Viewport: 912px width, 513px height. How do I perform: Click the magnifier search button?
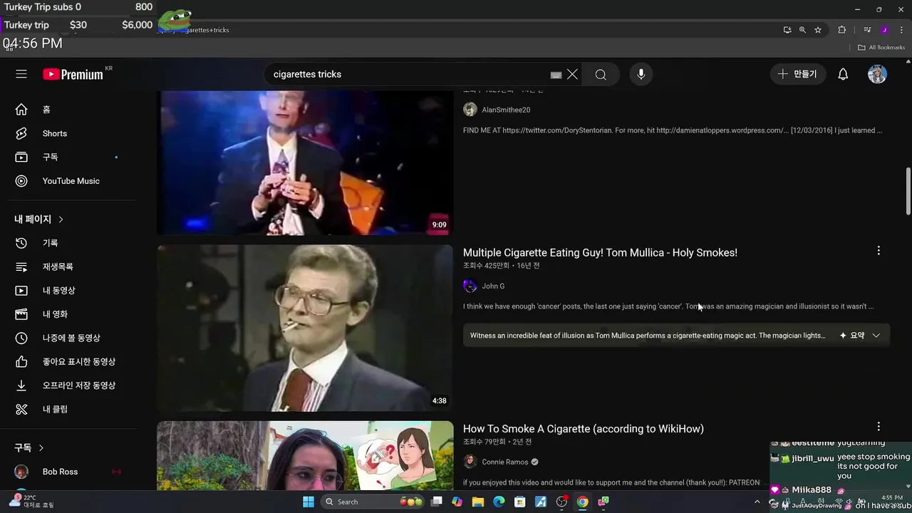(x=601, y=74)
